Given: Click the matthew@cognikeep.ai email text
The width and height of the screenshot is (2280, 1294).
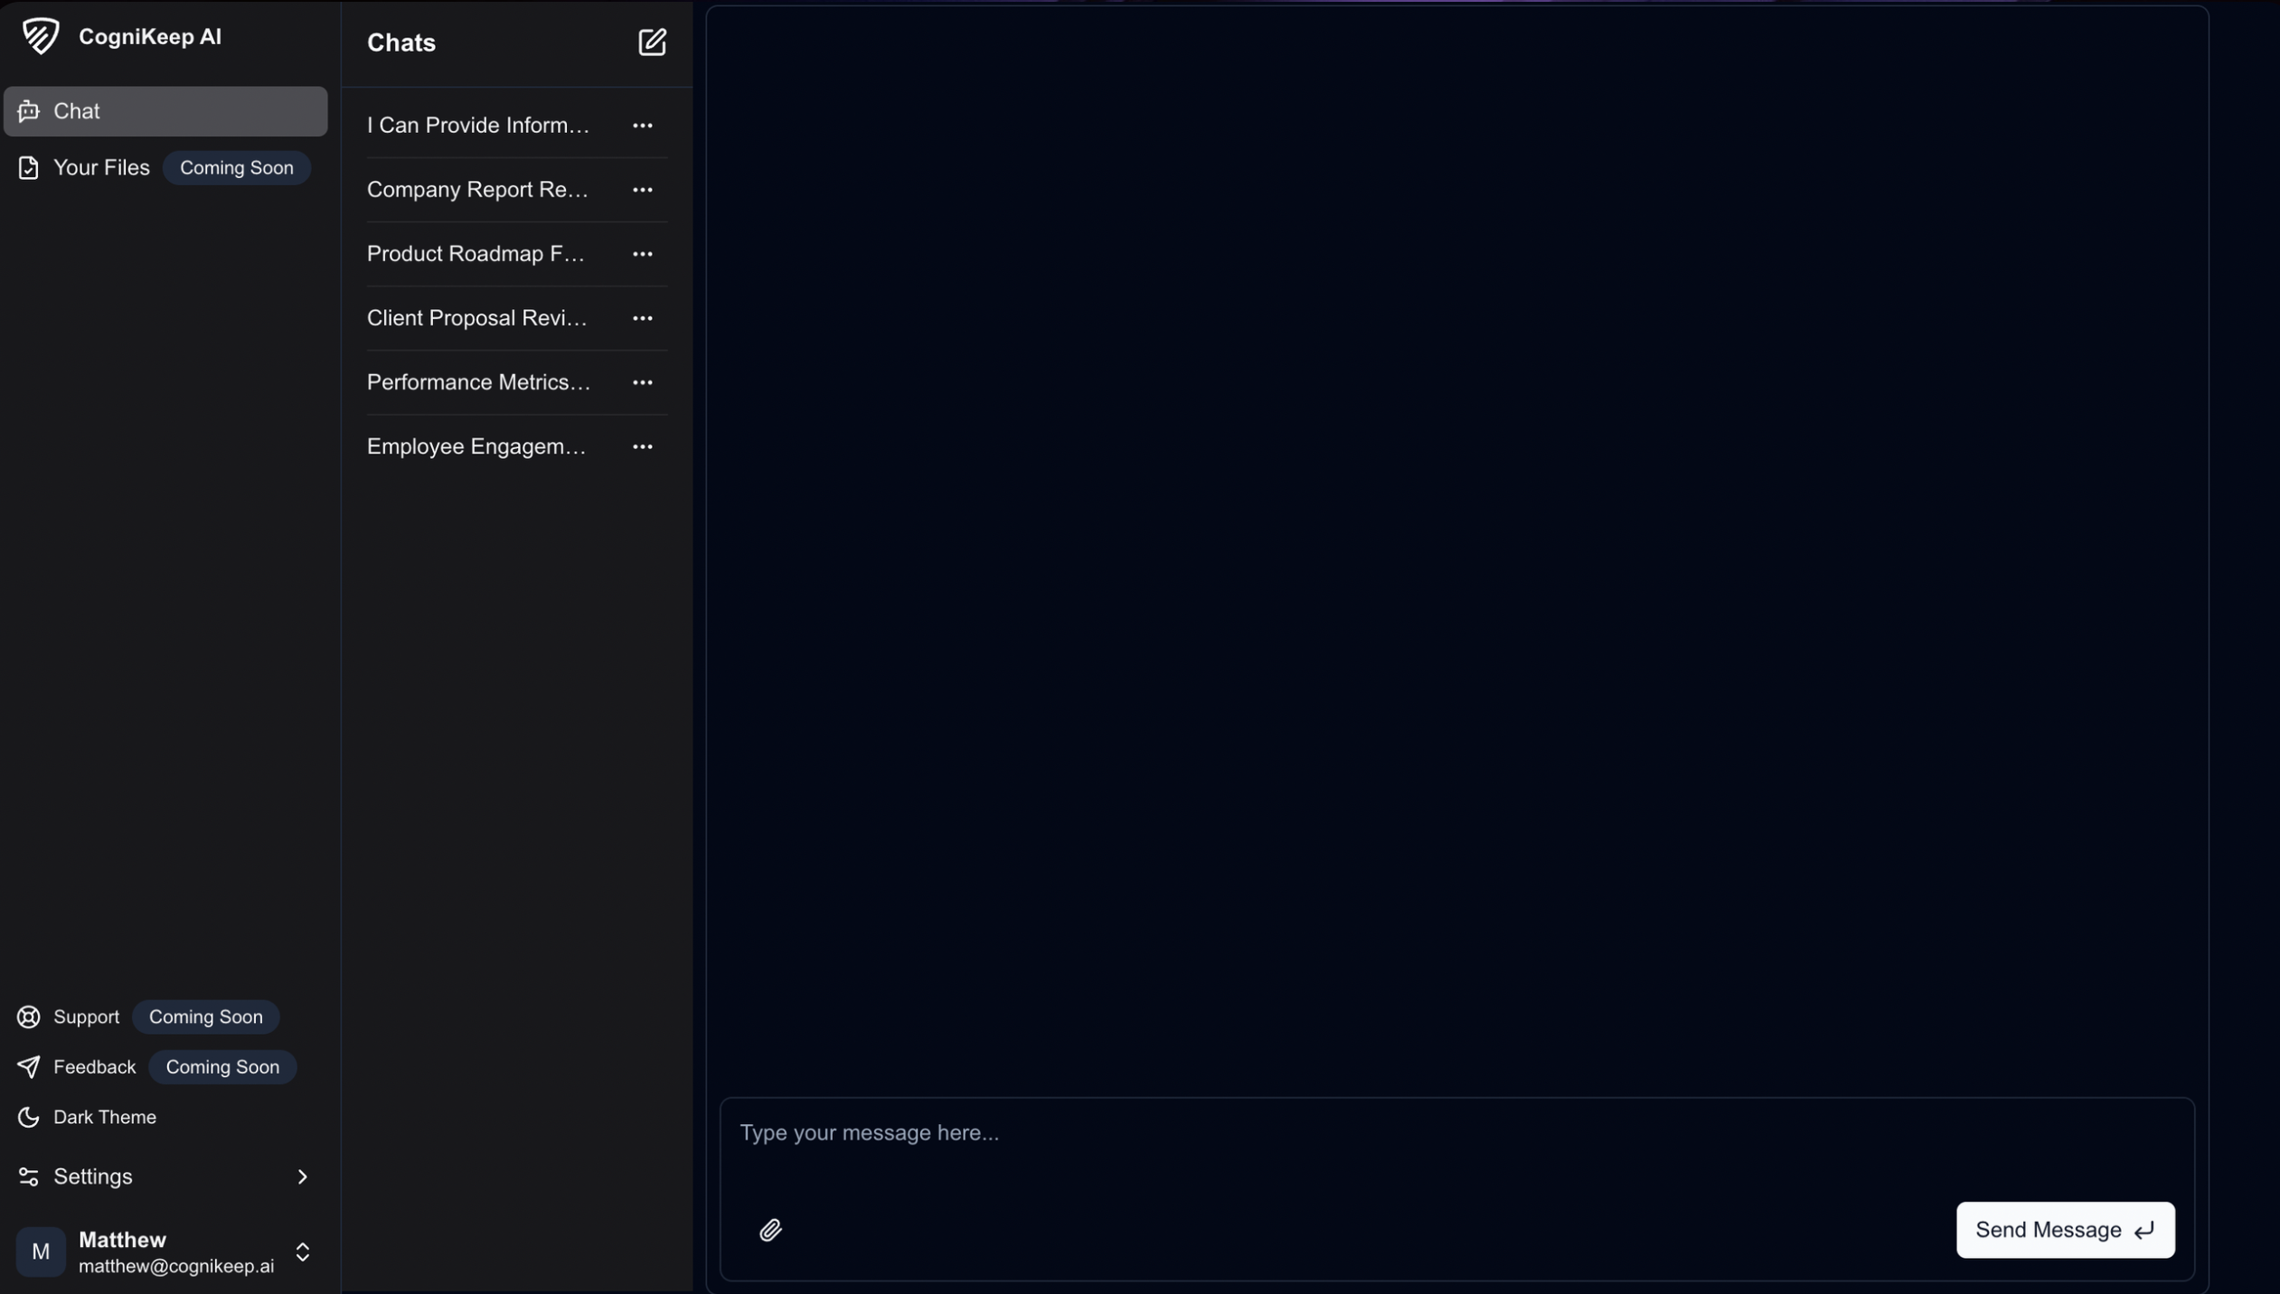Looking at the screenshot, I should point(176,1266).
